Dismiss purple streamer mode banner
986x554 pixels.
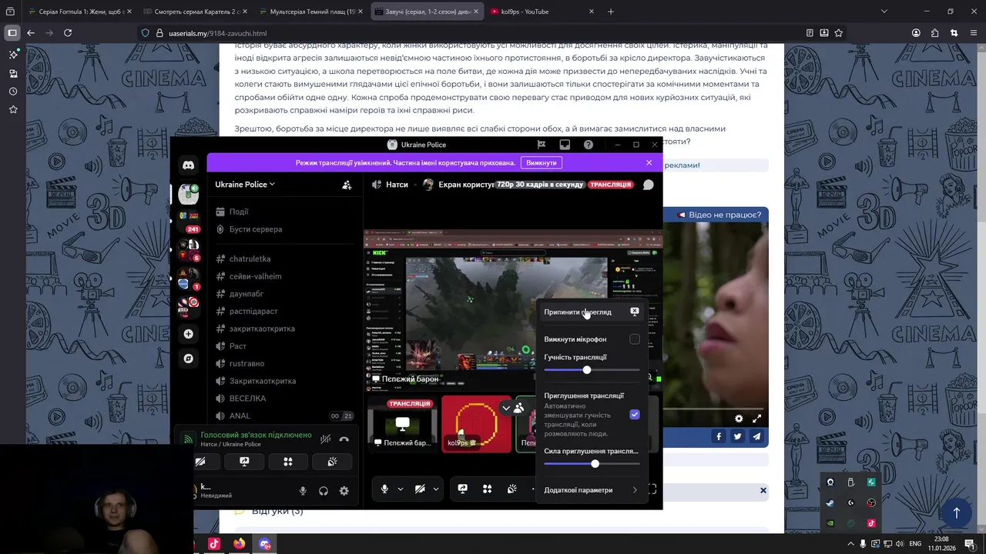pos(649,163)
